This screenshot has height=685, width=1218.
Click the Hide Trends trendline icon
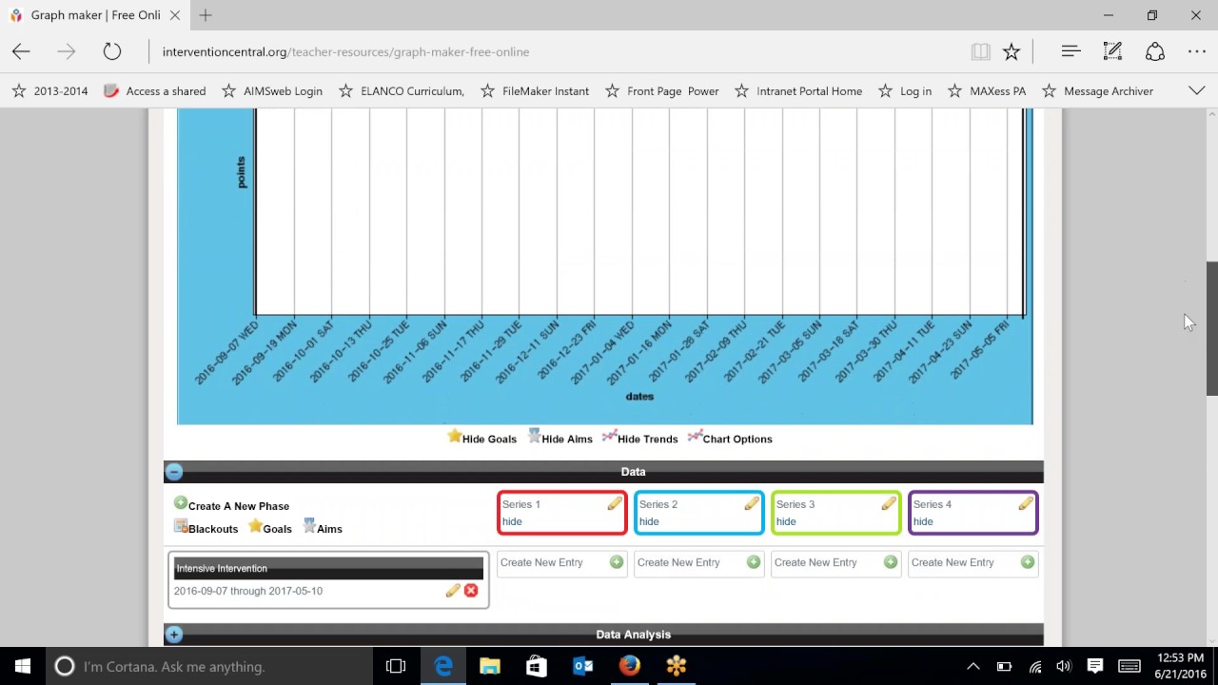(610, 437)
